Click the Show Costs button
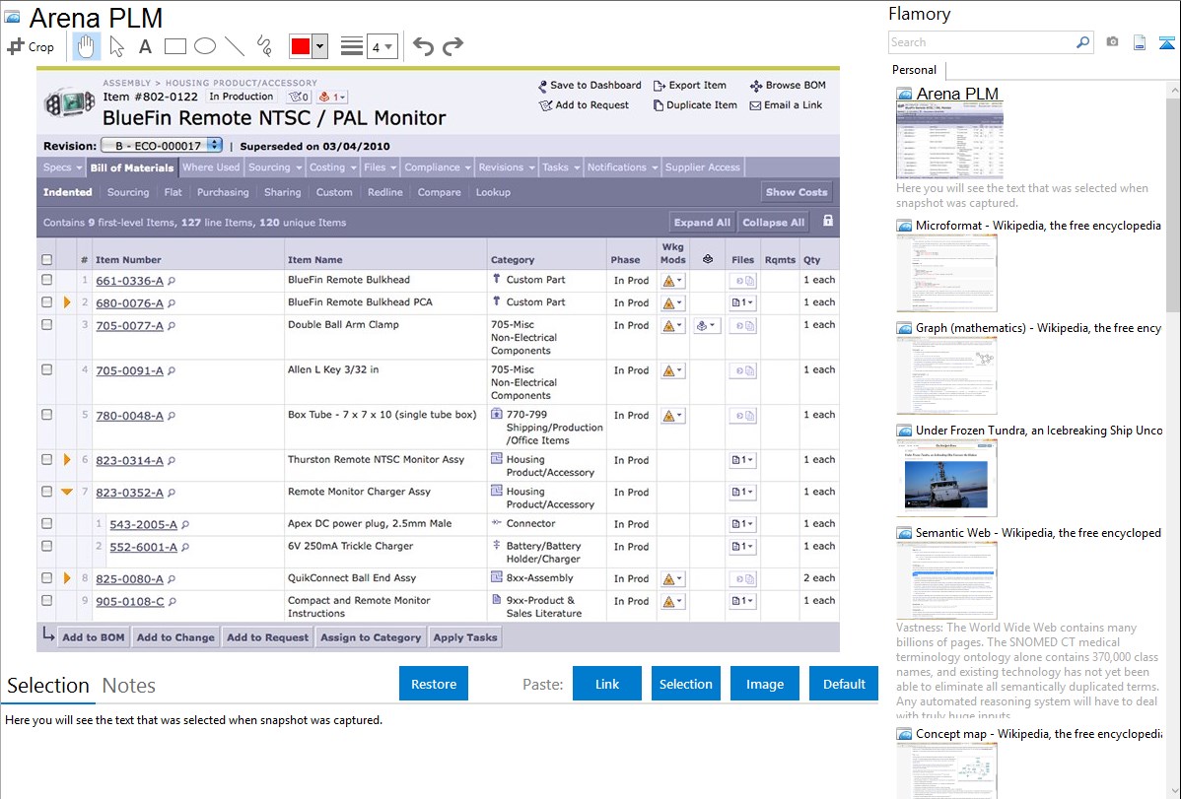This screenshot has width=1181, height=799. point(797,192)
